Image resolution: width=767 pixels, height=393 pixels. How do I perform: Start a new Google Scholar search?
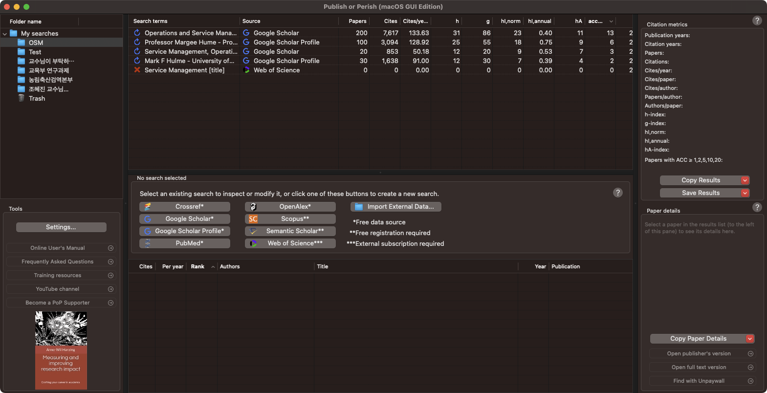tap(185, 219)
